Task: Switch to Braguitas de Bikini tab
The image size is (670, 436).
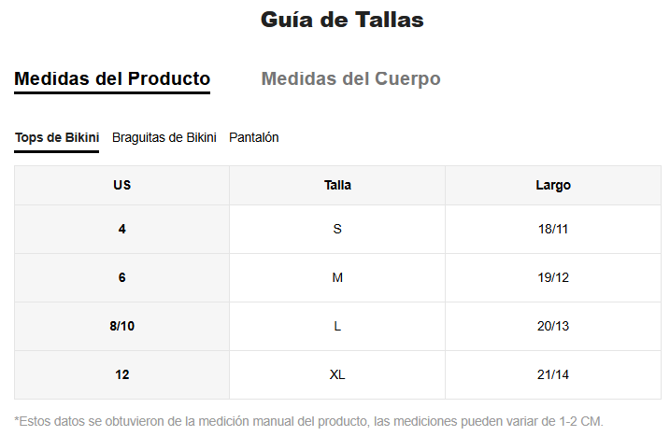Action: click(164, 138)
